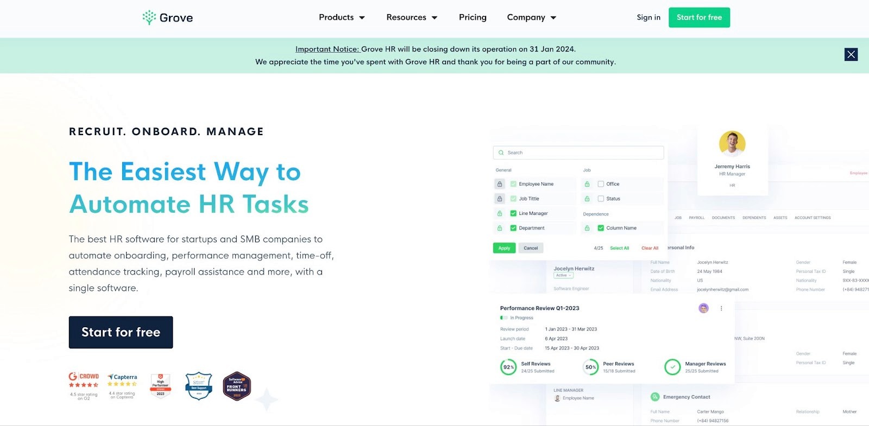Click the reviewer avatar in Performance Review card
This screenshot has width=869, height=426.
coord(703,308)
